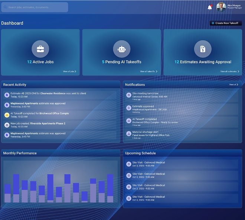The image size is (245, 220).
Task: Click the icon for AI Takeoff completed notification
Action: pos(129,121)
